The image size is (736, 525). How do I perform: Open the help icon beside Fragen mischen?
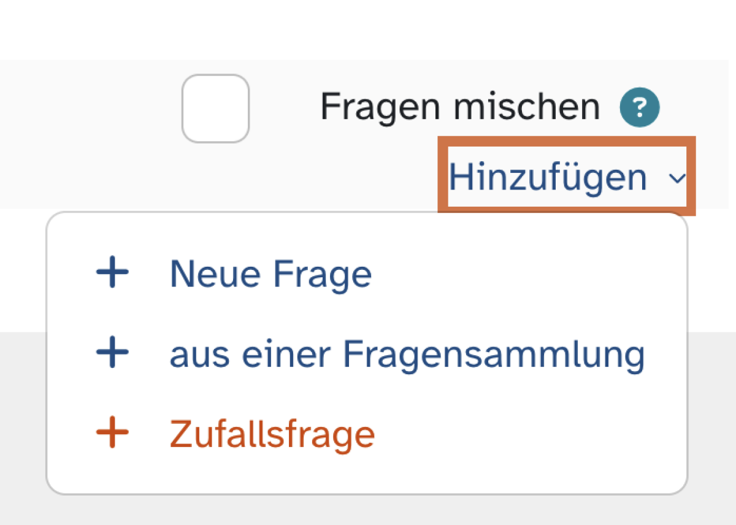(x=640, y=109)
